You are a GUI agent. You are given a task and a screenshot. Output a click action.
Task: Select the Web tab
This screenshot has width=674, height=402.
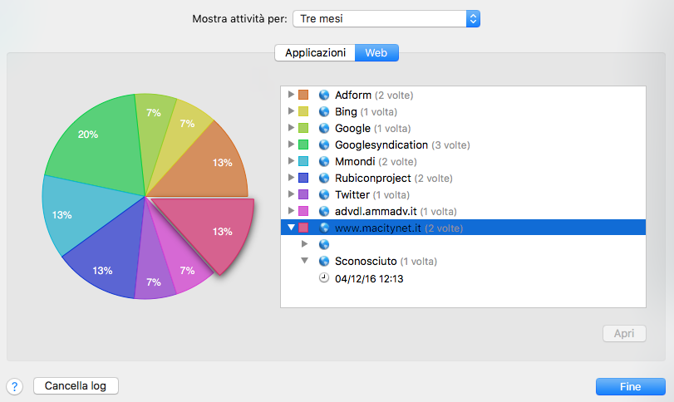(x=376, y=52)
